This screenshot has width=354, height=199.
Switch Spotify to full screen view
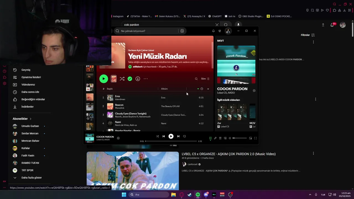tap(256, 138)
